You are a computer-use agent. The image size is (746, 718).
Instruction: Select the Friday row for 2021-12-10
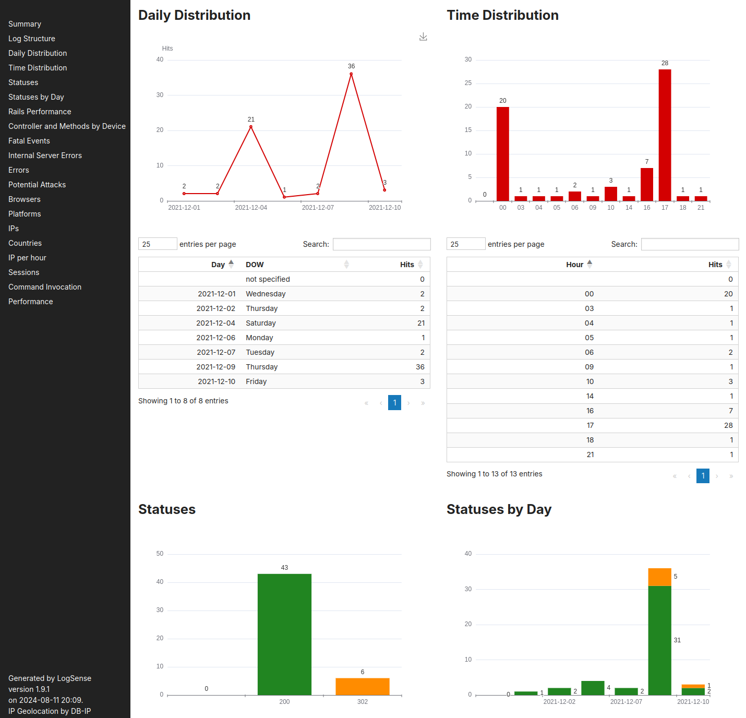[x=284, y=381]
